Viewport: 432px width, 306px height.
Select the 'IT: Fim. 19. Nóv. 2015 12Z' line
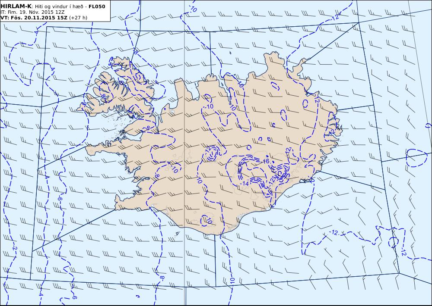point(32,12)
